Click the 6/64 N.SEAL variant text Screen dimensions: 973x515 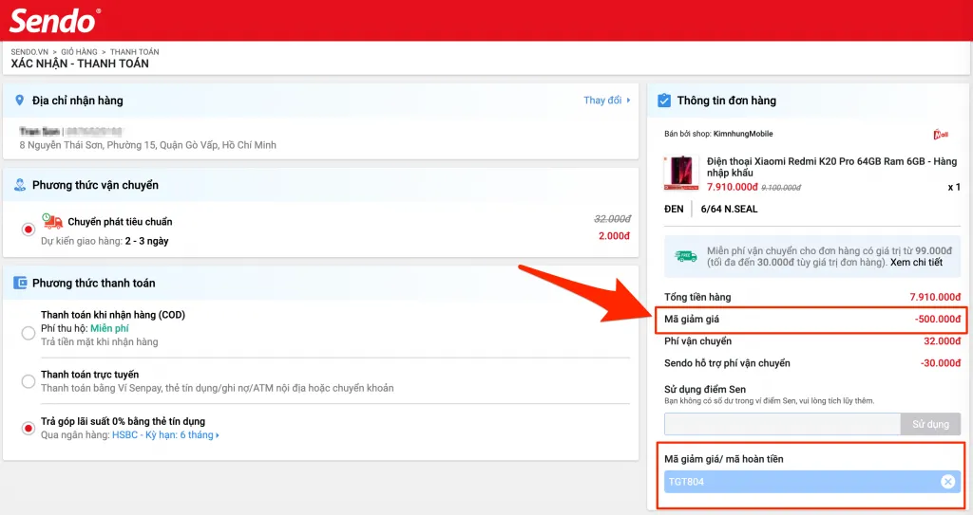(x=729, y=209)
